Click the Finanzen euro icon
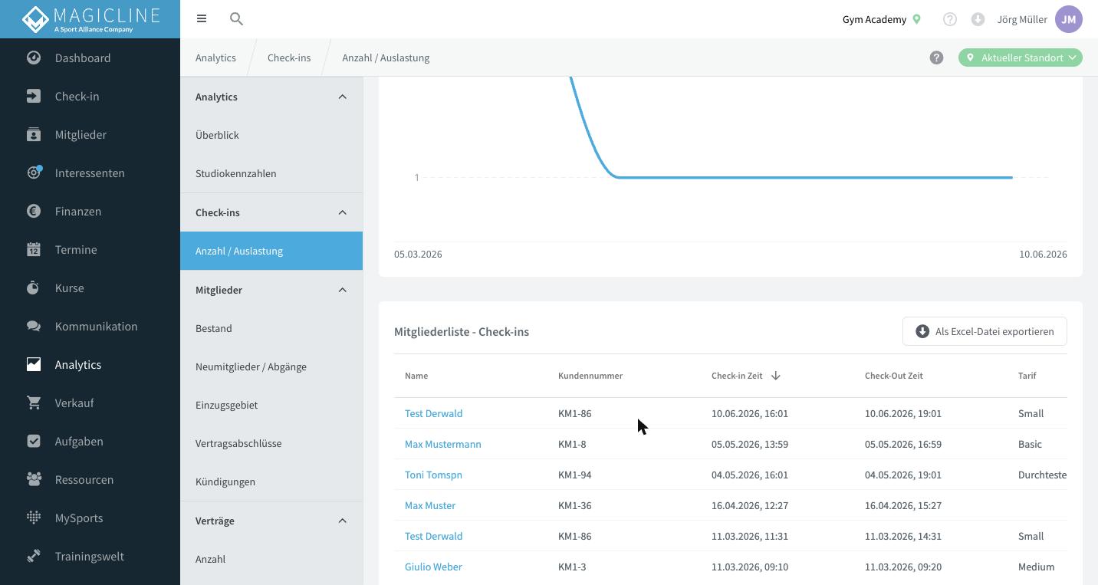Screen dimensions: 1098x585 coord(34,211)
